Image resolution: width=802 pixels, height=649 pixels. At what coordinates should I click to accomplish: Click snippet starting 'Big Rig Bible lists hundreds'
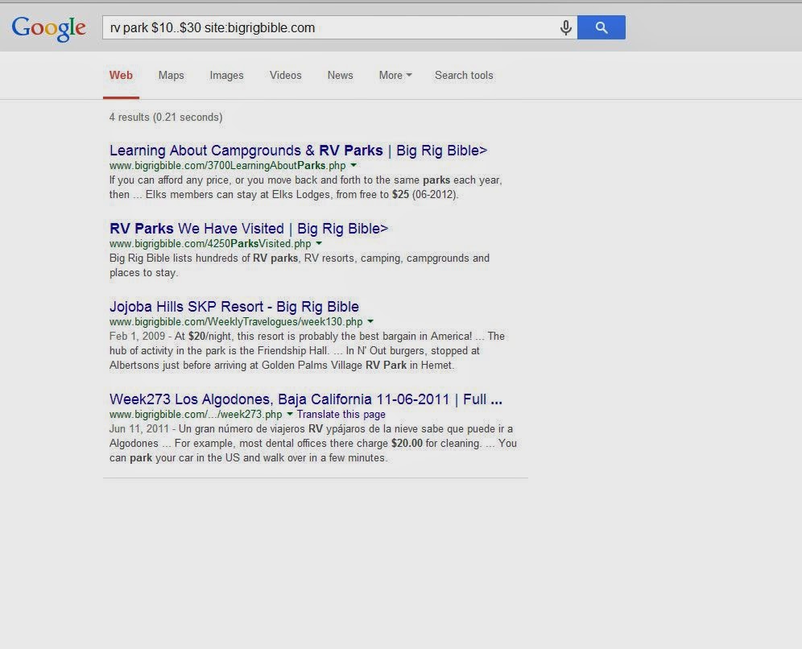300,266
